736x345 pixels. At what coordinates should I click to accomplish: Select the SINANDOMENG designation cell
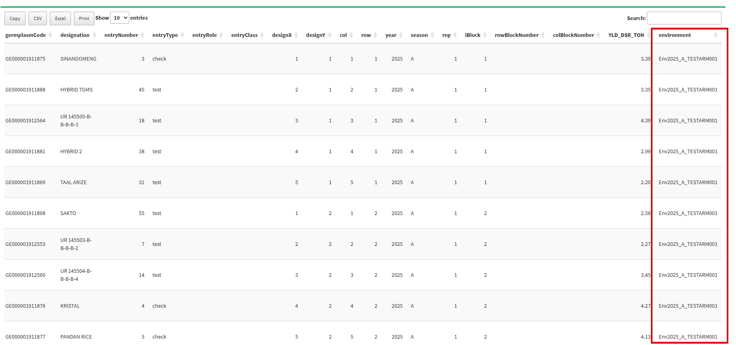pyautogui.click(x=78, y=59)
